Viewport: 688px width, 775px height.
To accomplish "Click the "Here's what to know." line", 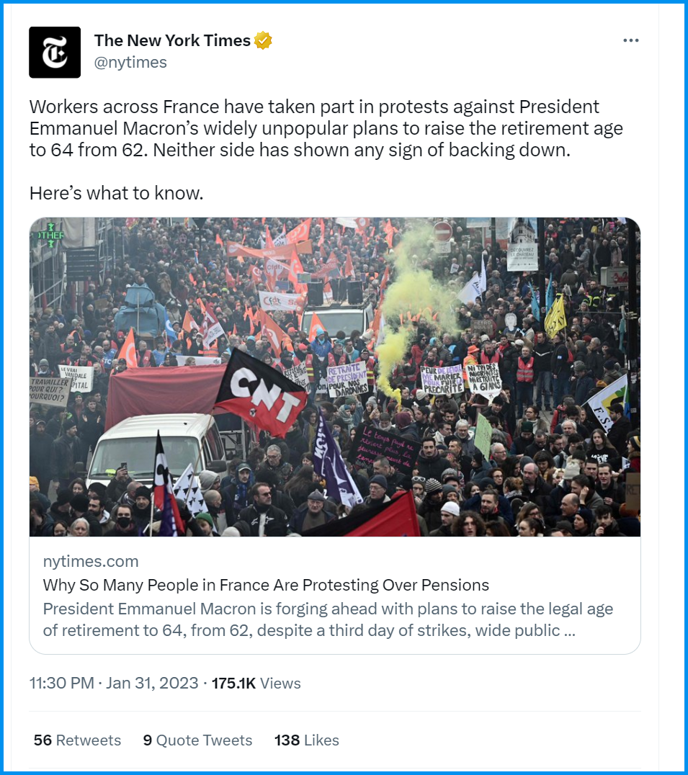I will 116,193.
